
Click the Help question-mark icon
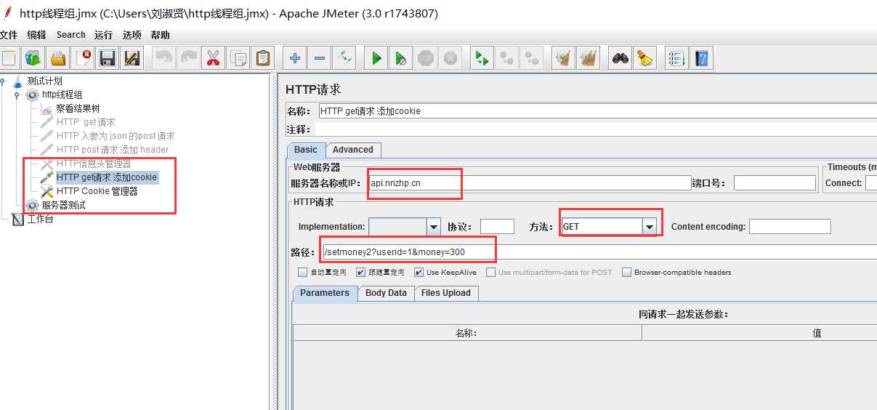701,58
